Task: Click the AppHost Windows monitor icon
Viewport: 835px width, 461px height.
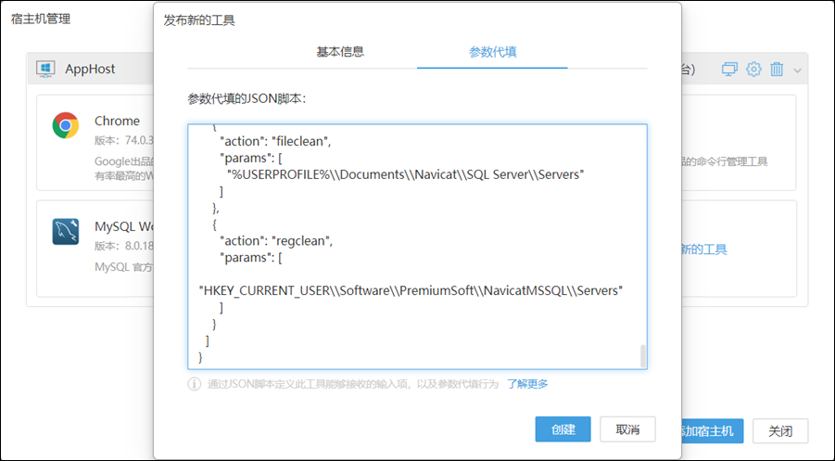Action: [45, 70]
